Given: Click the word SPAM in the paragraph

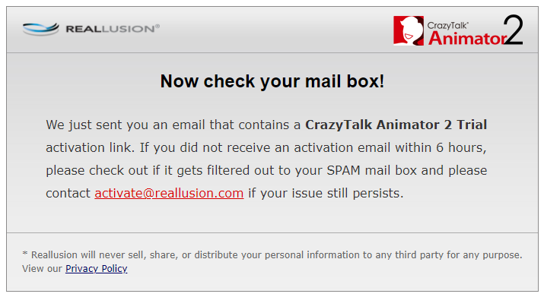Looking at the screenshot, I should (343, 170).
